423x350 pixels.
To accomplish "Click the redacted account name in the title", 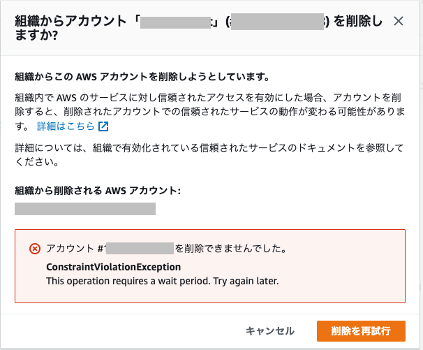I will click(175, 22).
